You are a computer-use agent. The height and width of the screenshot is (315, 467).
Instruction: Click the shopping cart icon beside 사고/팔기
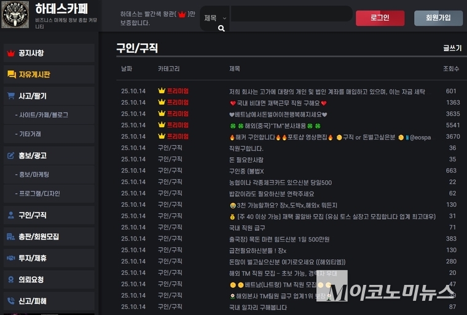coord(10,96)
